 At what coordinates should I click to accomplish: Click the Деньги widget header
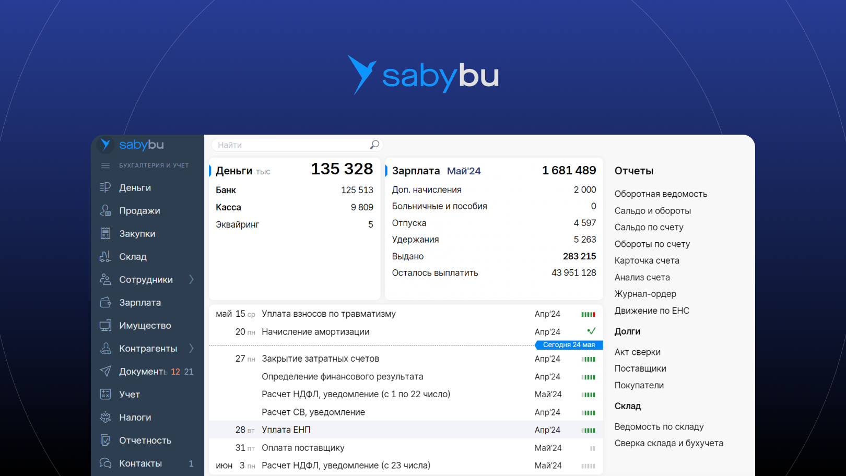234,171
